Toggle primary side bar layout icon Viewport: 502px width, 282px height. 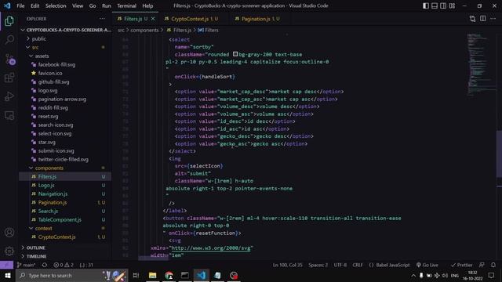coord(426,5)
